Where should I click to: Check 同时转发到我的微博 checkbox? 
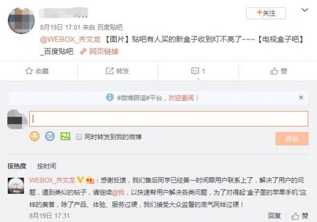pos(79,137)
